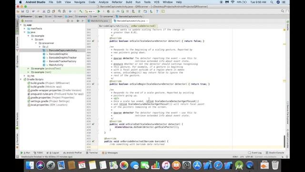This screenshot has height=172, width=305.
Task: Open the Project panel settings gear
Action: tap(78, 21)
